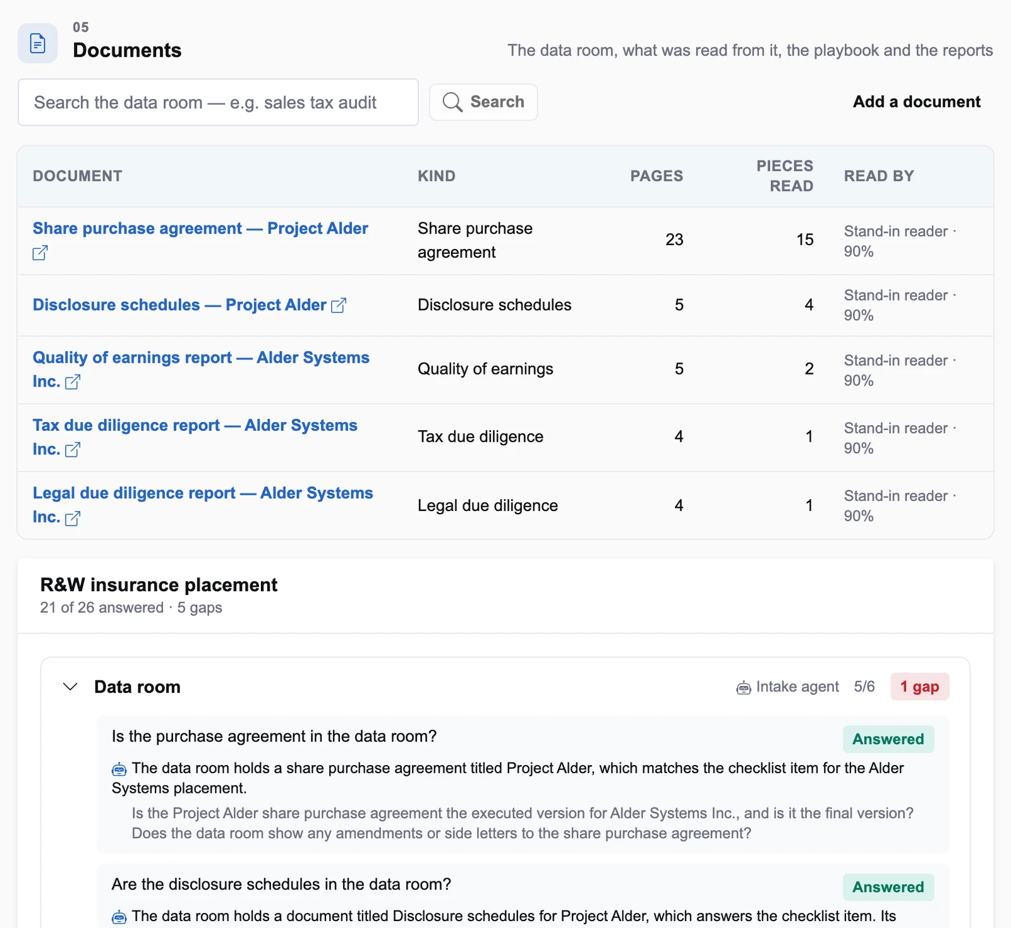Open external link icon for Legal due diligence report
This screenshot has height=928, width=1011.
73,518
